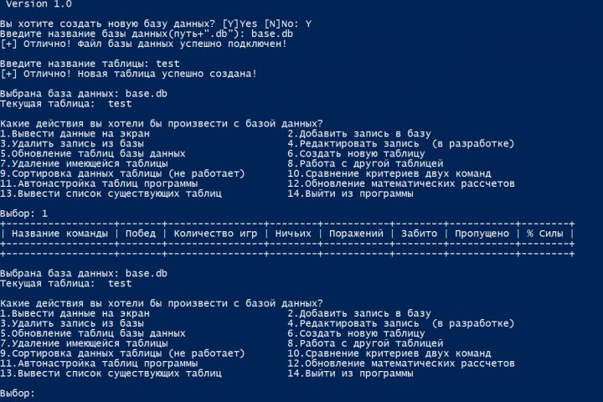Click "13.Вывести список существующих таблиц" in the upper menu

pos(111,193)
